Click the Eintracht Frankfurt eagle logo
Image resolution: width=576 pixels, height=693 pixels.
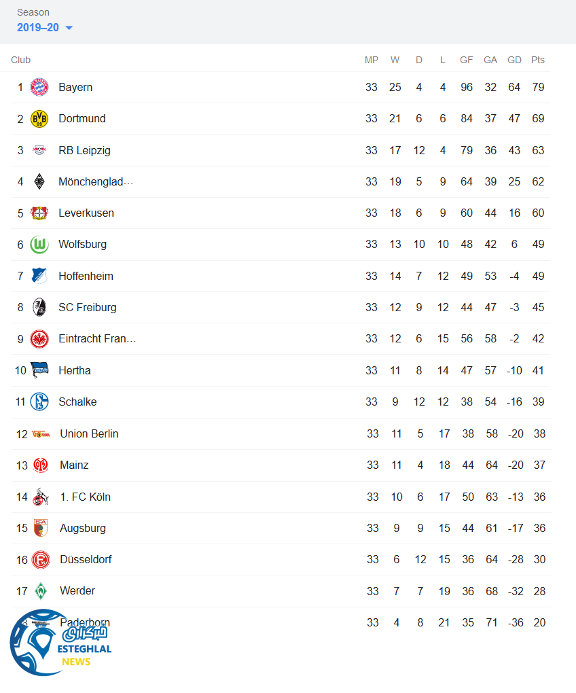pyautogui.click(x=39, y=339)
